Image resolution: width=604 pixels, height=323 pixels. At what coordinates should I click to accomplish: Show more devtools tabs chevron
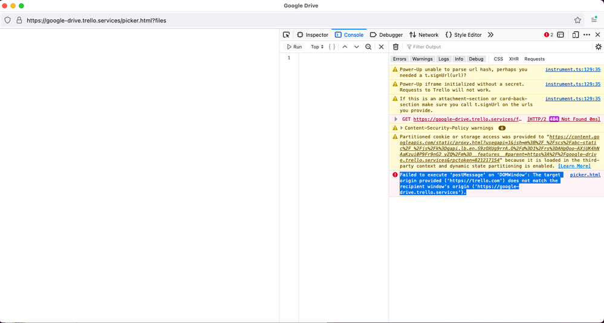click(490, 34)
